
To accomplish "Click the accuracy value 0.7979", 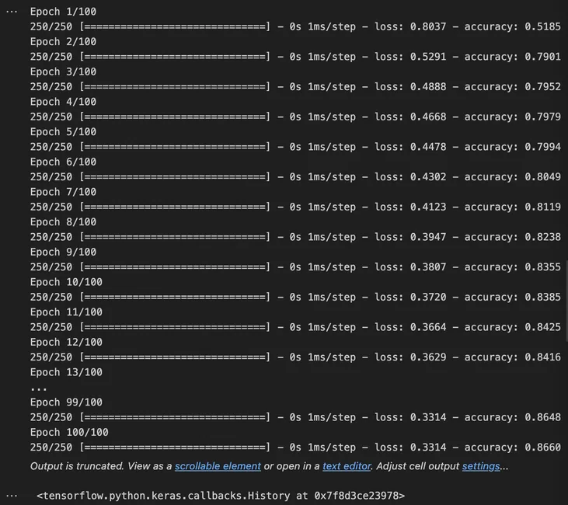I will click(x=542, y=117).
